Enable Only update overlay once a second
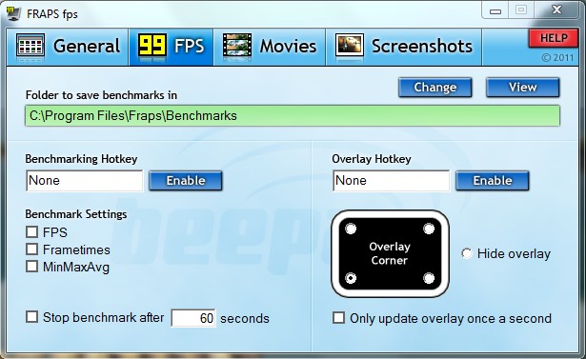Image resolution: width=586 pixels, height=359 pixels. pos(338,318)
